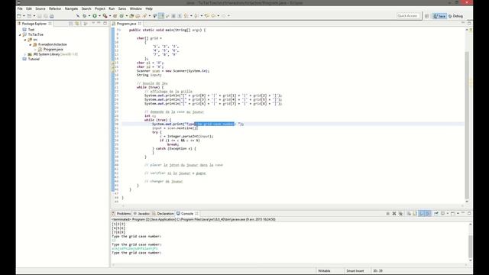
Task: Open the dropdown next to New file icon
Action: point(24,16)
